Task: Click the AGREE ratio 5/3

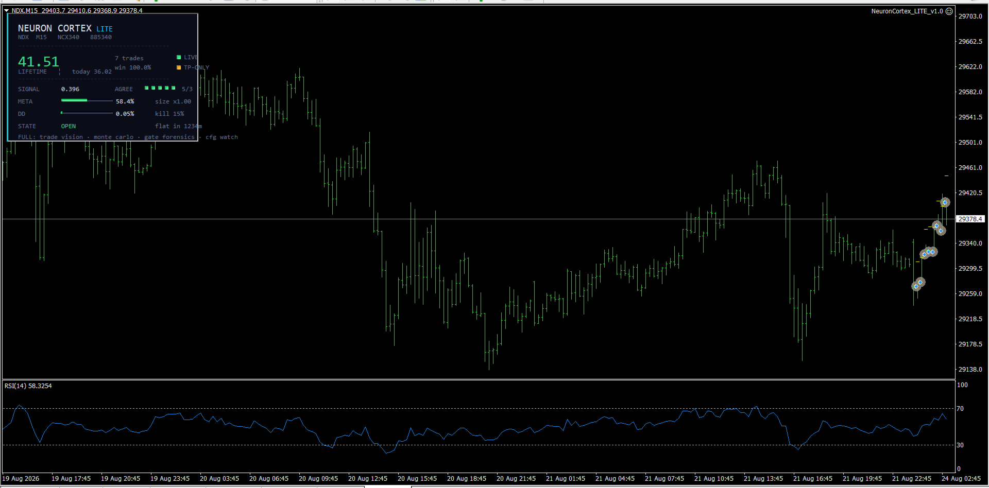Action: [187, 89]
